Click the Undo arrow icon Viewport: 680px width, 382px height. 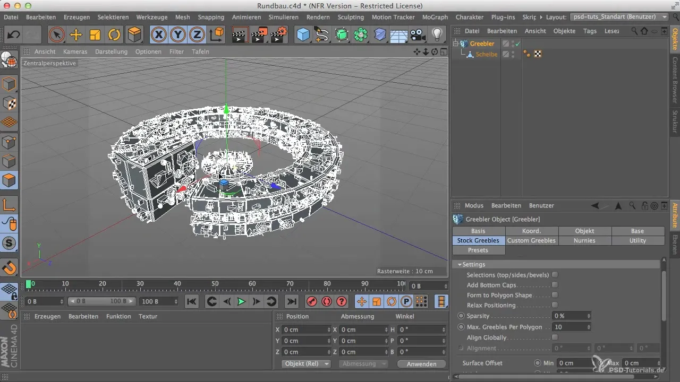coord(14,35)
